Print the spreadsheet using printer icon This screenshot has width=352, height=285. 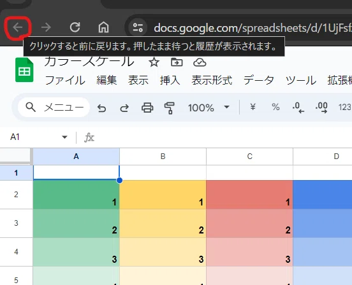tap(147, 108)
